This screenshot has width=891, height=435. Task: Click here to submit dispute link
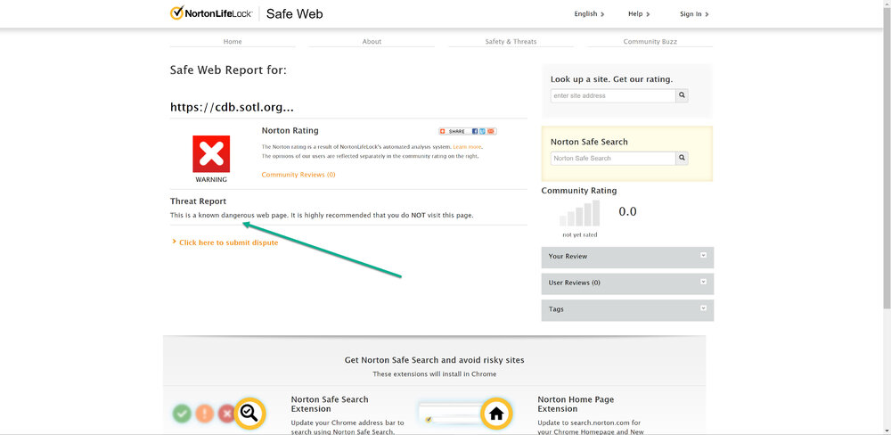point(228,242)
